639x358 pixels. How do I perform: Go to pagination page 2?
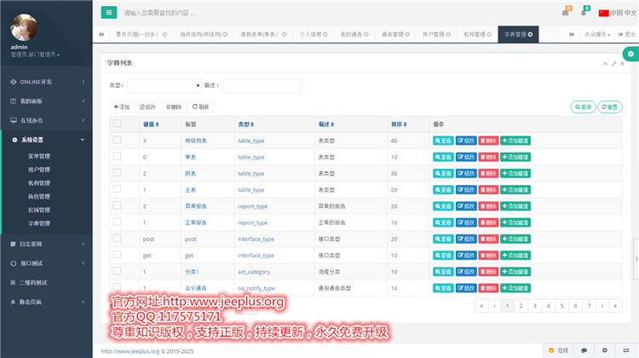pos(521,306)
